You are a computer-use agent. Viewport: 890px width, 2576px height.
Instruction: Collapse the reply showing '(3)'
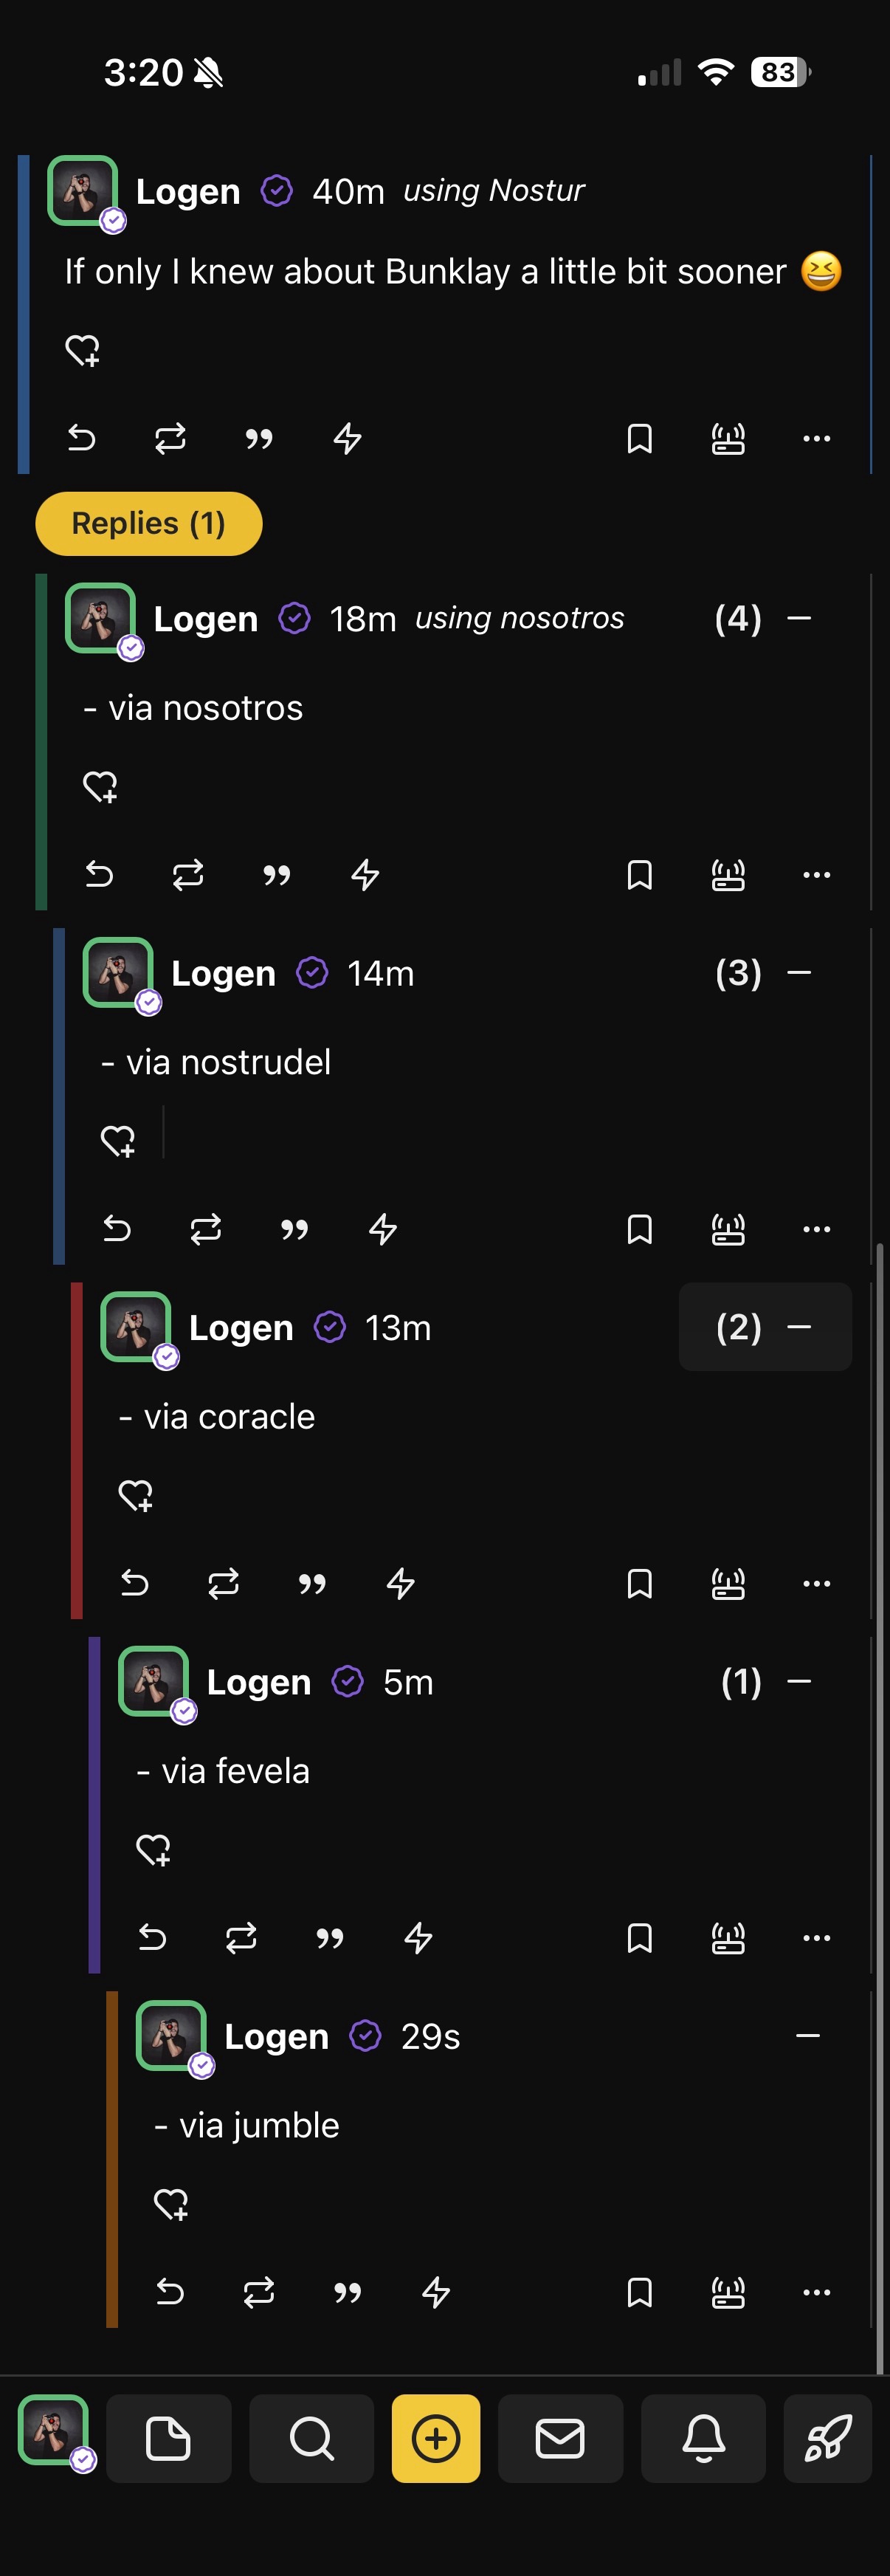(x=799, y=972)
